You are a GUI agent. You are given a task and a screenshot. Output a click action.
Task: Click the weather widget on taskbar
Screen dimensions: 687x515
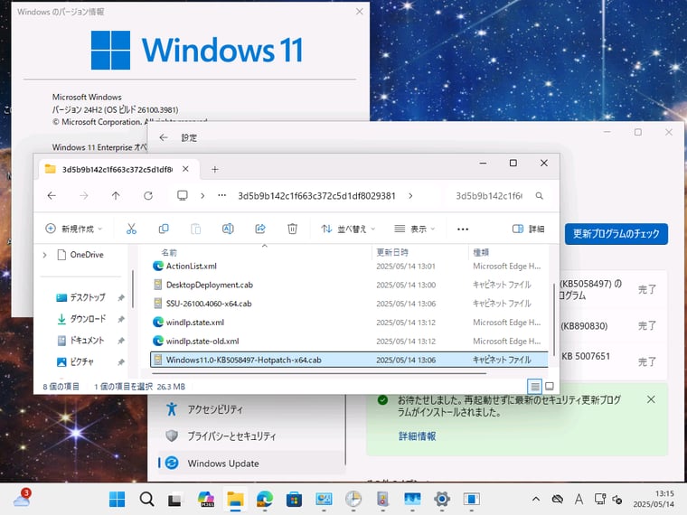coord(22,499)
